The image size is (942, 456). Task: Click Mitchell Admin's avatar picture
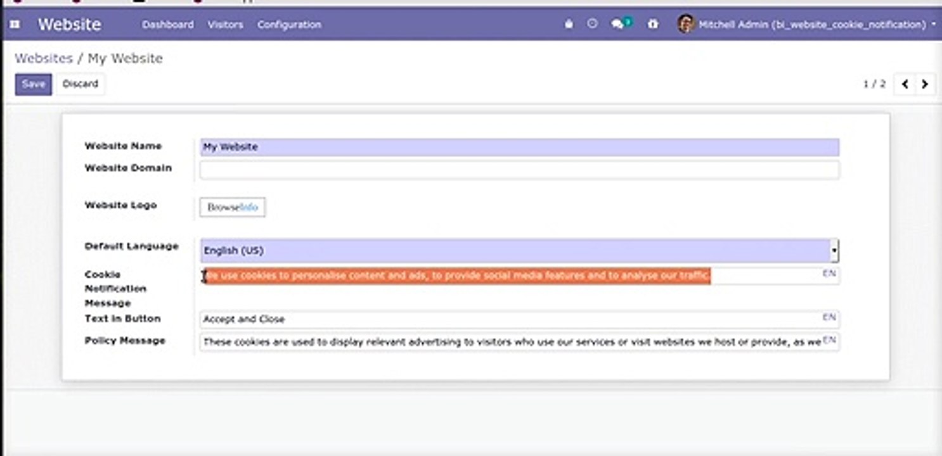coord(686,24)
